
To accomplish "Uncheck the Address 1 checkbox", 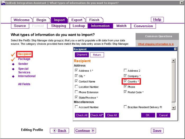I will pyautogui.click(x=76, y=70).
